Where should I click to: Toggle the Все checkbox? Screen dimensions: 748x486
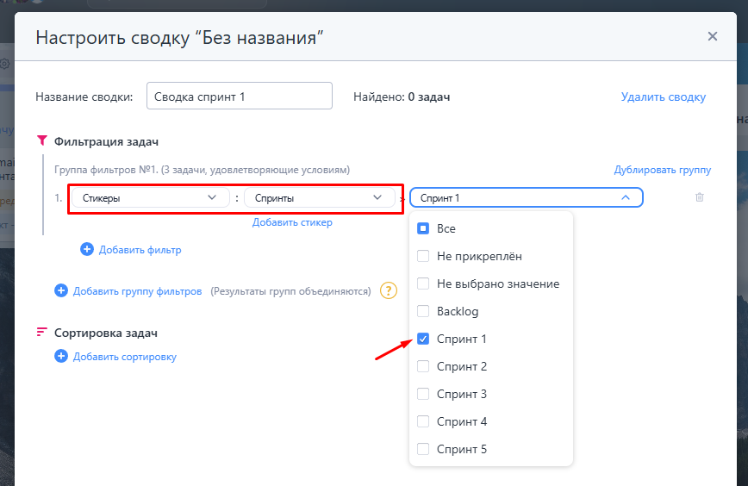[423, 228]
